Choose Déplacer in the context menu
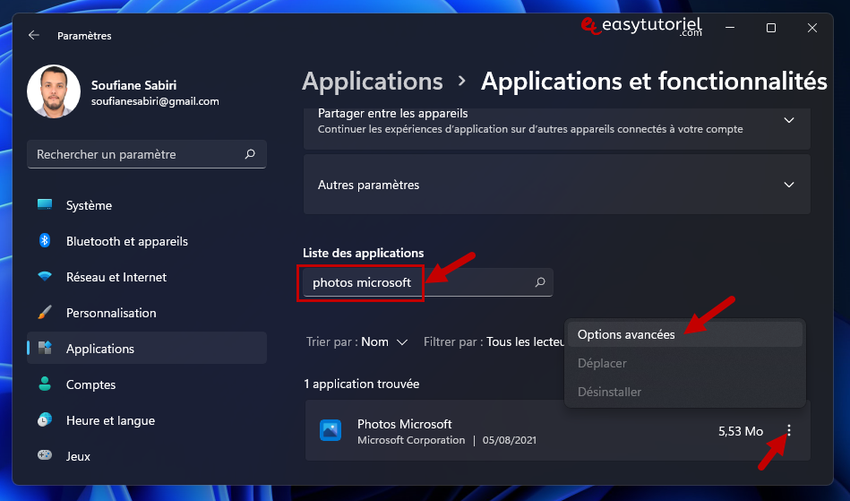This screenshot has width=850, height=501. [684, 363]
